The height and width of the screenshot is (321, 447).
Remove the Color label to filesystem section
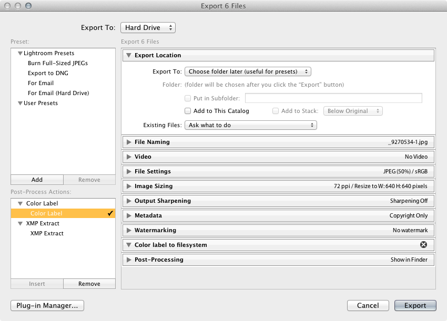(x=423, y=245)
